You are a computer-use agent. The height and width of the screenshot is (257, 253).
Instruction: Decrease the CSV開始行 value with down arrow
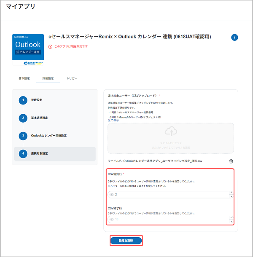tap(231, 196)
